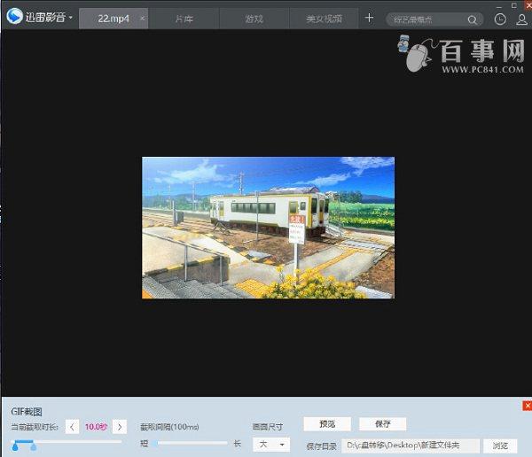Open the 美女视频 tab
Image resolution: width=532 pixels, height=457 pixels.
tap(324, 19)
